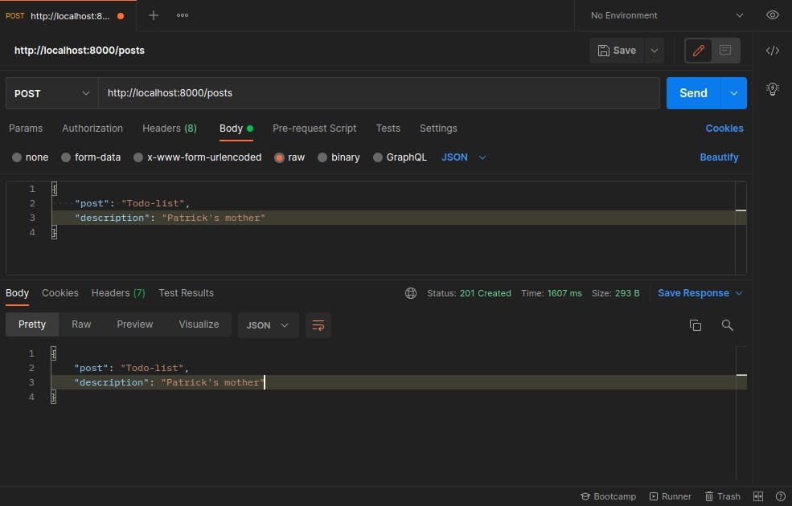The height and width of the screenshot is (506, 792).
Task: Open the POST method dropdown
Action: [52, 93]
